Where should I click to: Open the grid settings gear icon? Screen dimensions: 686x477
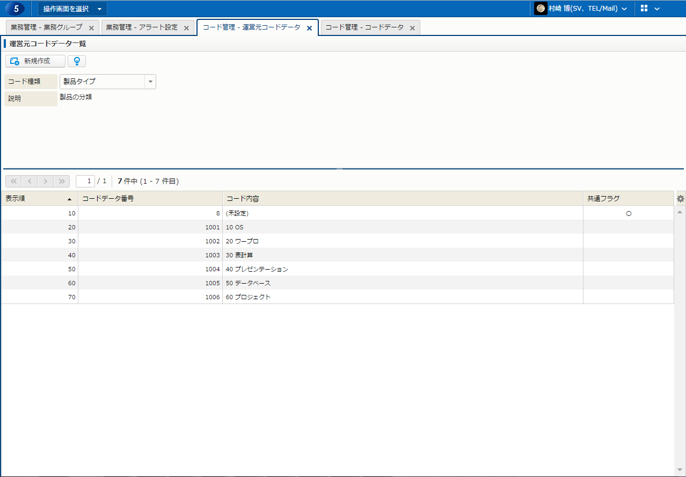[680, 199]
